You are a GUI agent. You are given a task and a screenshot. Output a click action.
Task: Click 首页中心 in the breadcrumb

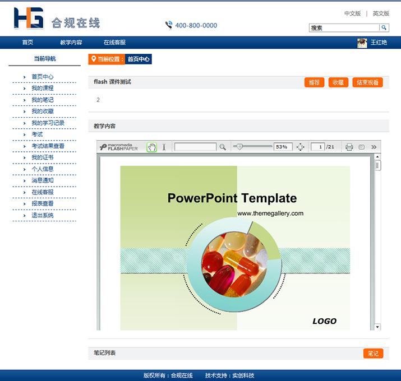139,59
